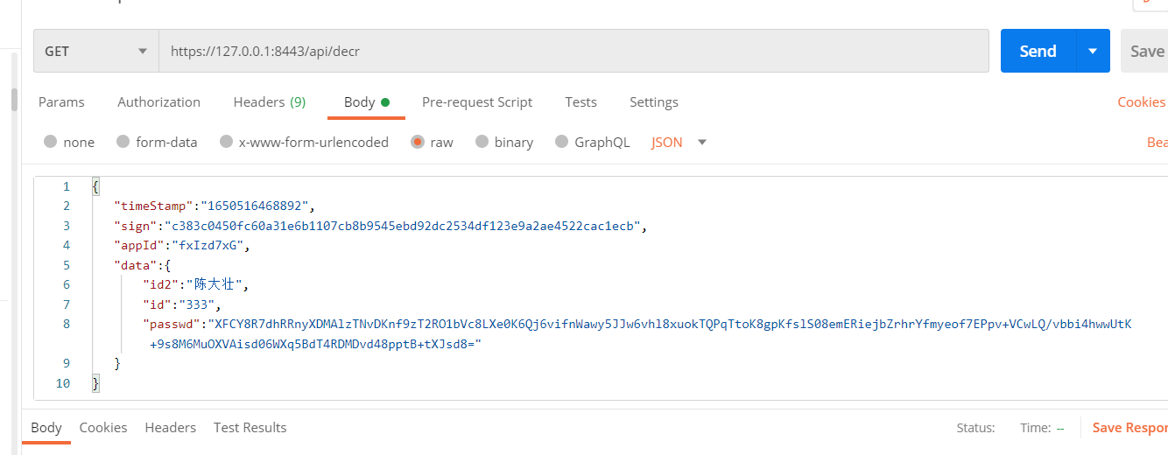Image resolution: width=1168 pixels, height=455 pixels.
Task: Select the form-data body type
Action: click(x=157, y=142)
